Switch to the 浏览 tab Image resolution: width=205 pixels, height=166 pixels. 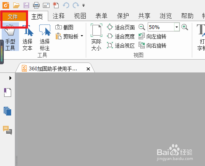click(x=166, y=16)
